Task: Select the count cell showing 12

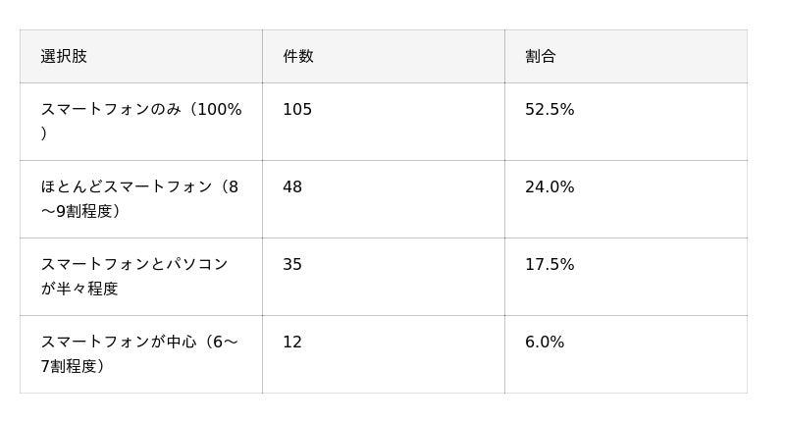Action: (x=384, y=354)
